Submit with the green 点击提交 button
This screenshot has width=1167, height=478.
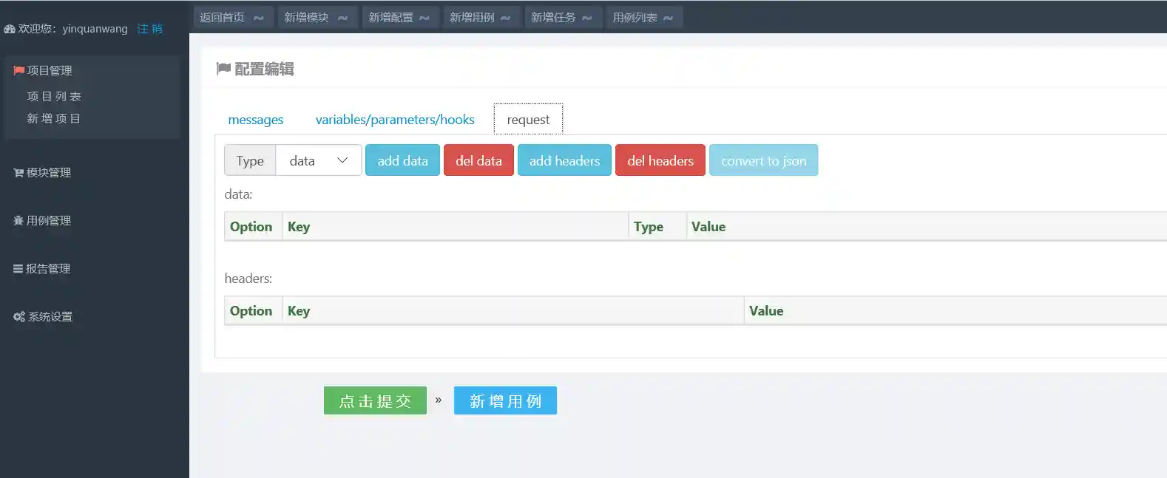[375, 400]
